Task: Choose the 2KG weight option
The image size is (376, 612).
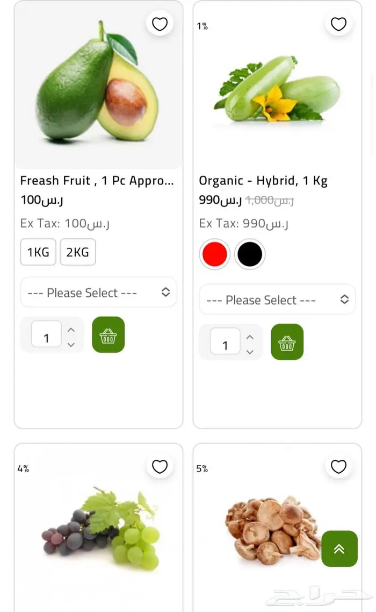Action: point(78,252)
